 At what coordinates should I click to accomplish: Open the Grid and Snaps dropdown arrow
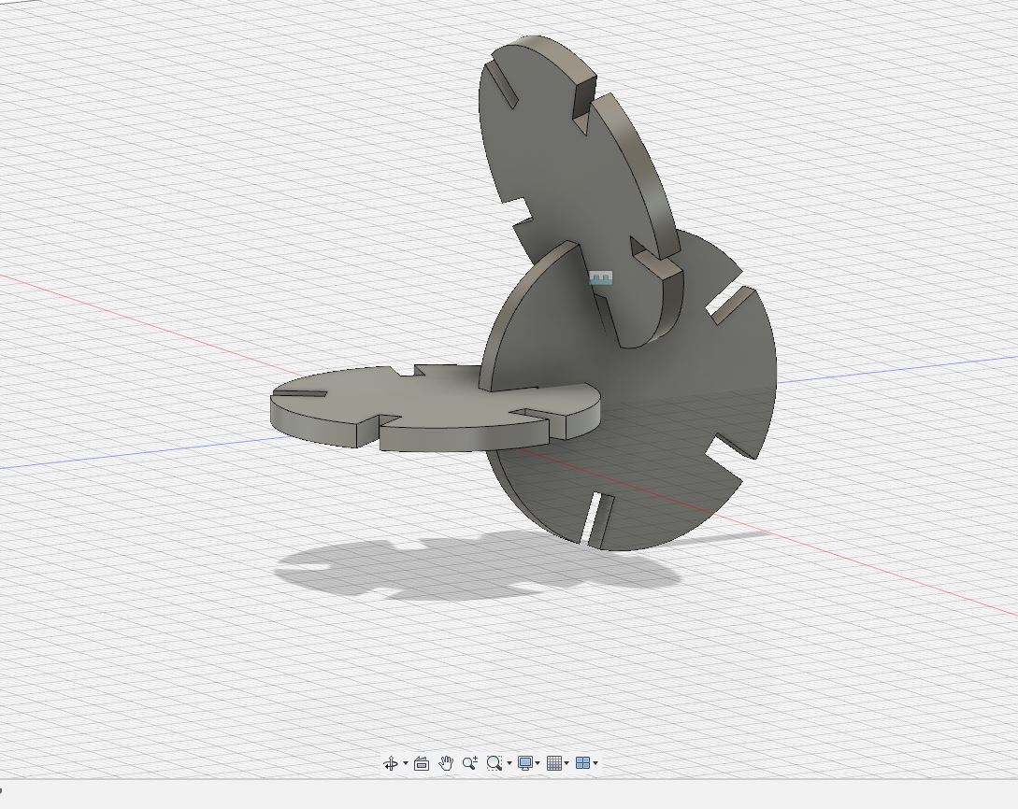566,763
